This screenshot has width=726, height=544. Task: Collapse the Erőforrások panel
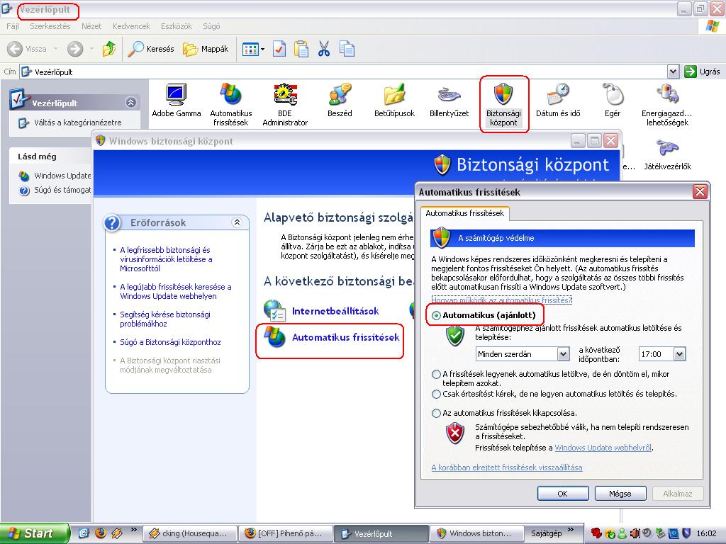pos(237,222)
